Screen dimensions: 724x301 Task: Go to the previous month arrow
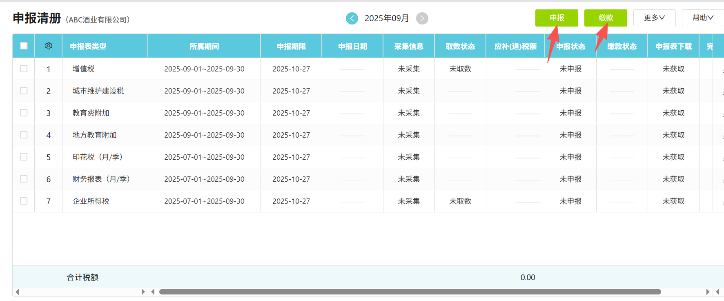point(352,18)
